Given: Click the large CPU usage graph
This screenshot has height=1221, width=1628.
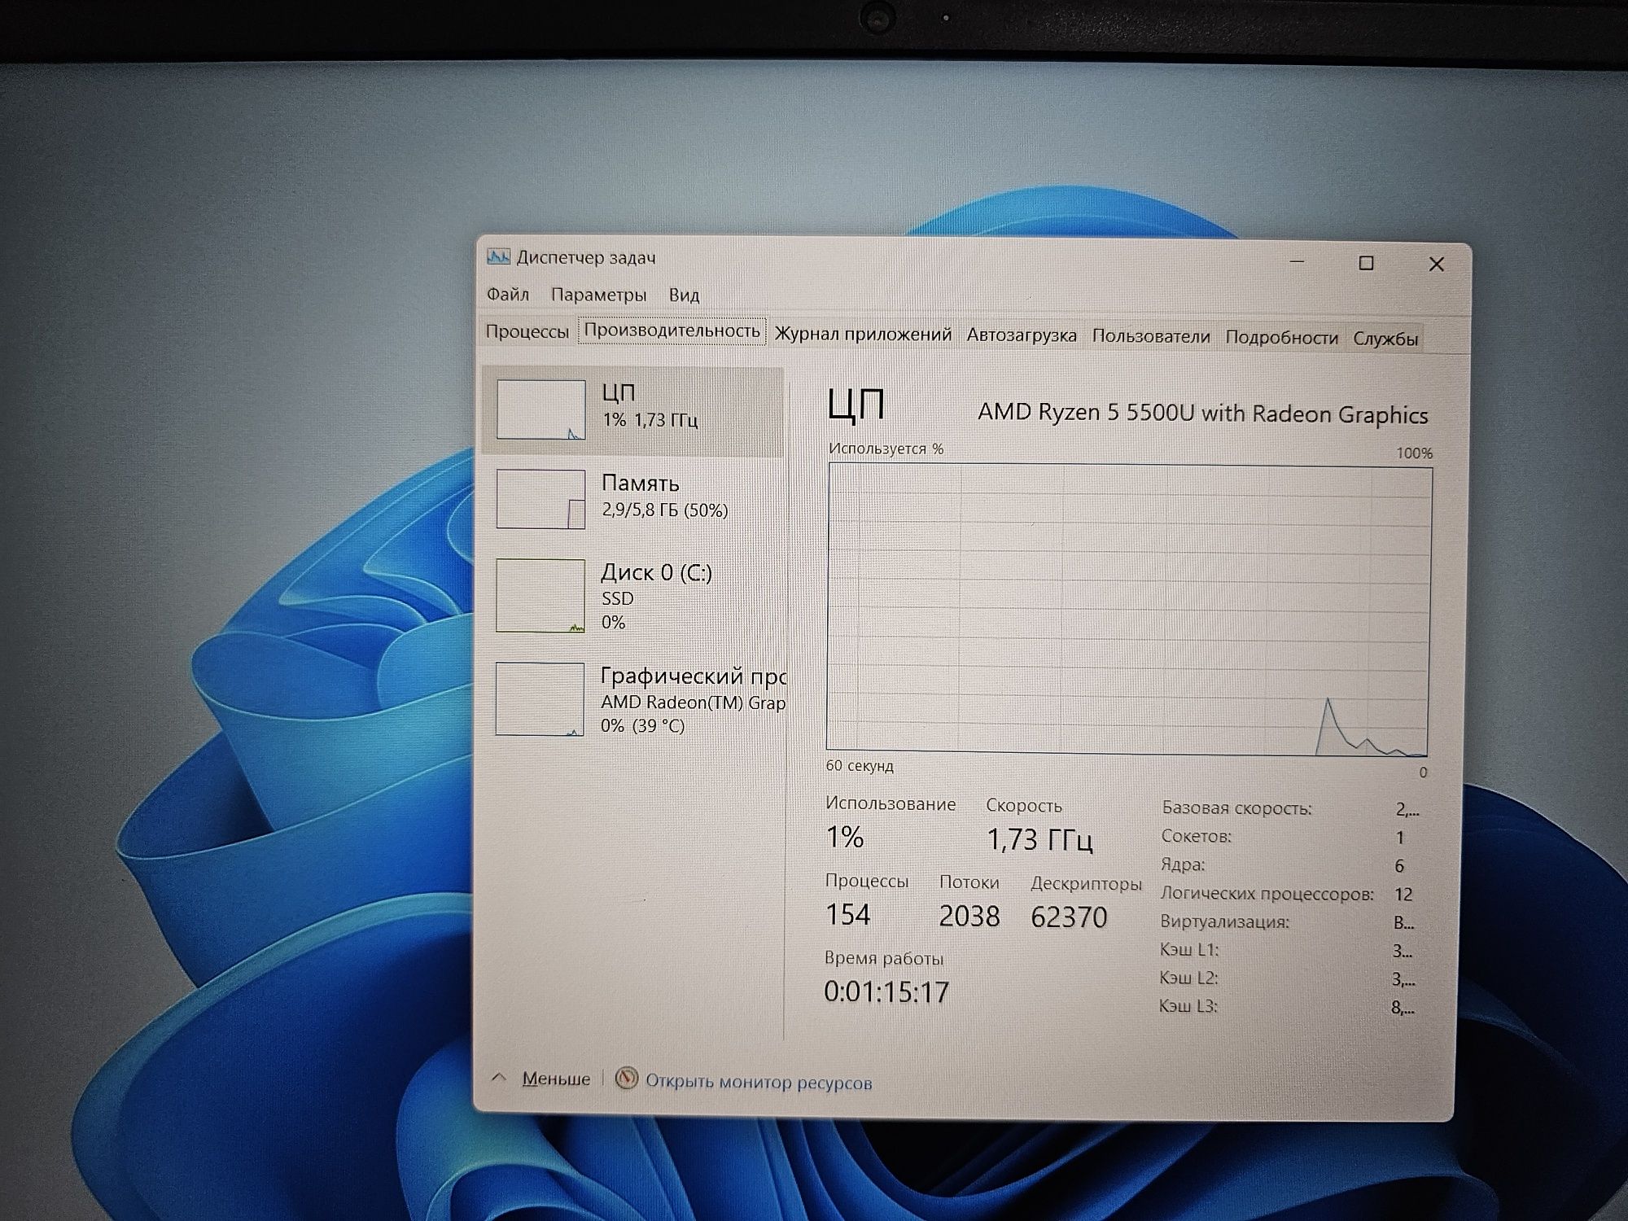Looking at the screenshot, I should click(x=1128, y=609).
